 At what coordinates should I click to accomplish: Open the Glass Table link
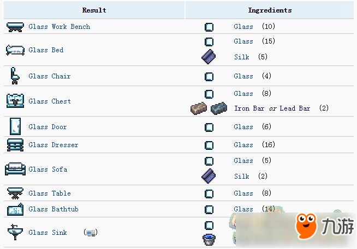point(50,193)
